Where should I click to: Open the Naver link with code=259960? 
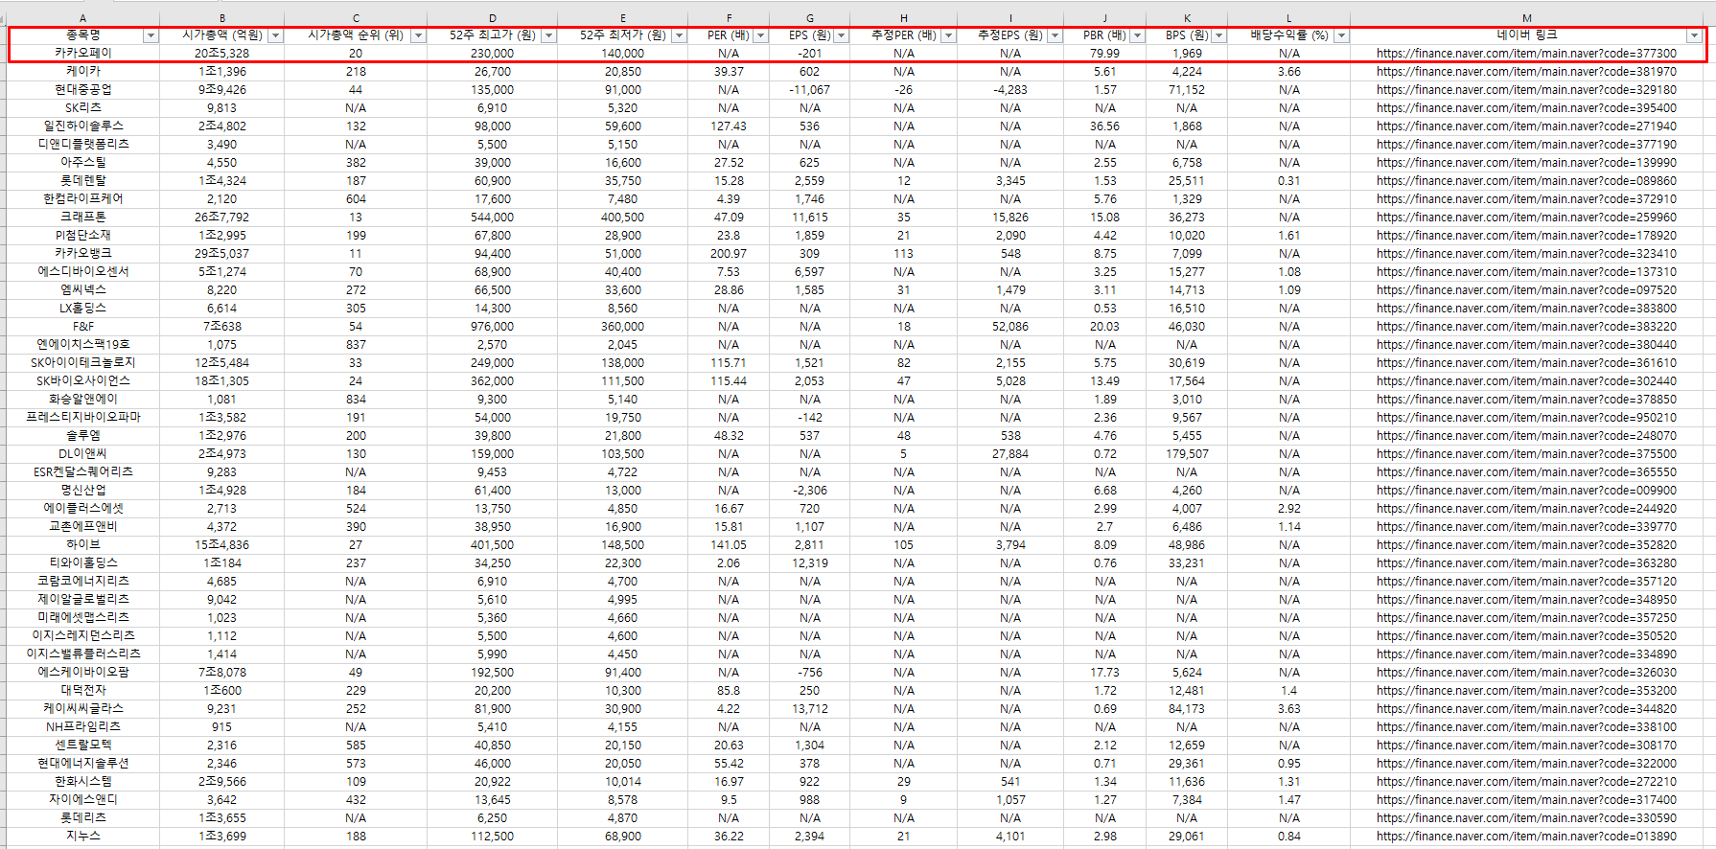point(1527,218)
